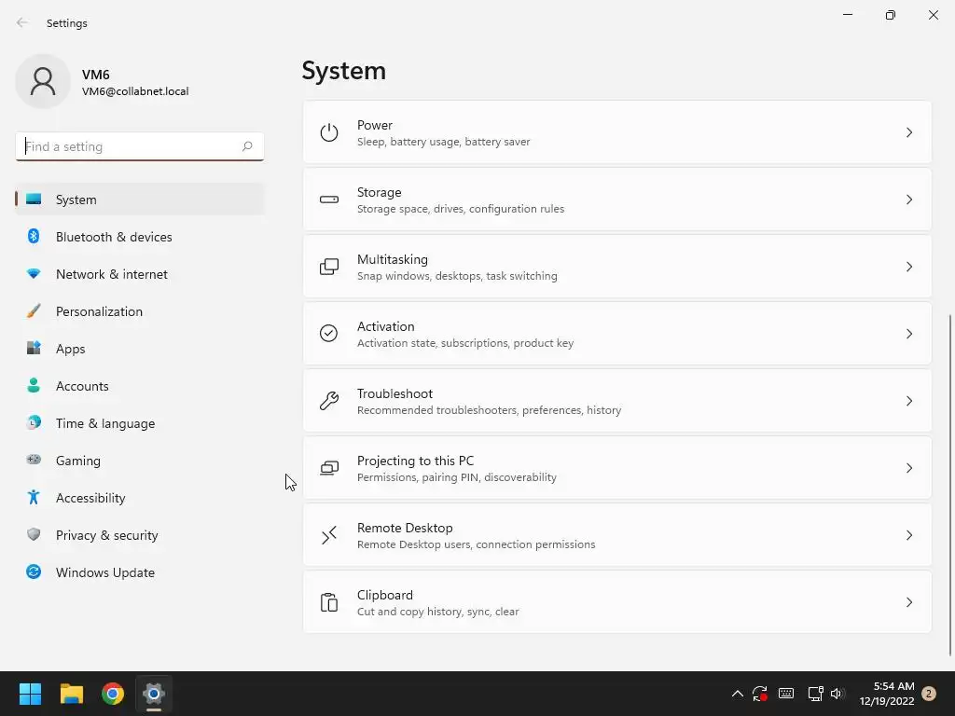Viewport: 955px width, 716px height.
Task: Open Accessibility settings section
Action: click(140, 498)
